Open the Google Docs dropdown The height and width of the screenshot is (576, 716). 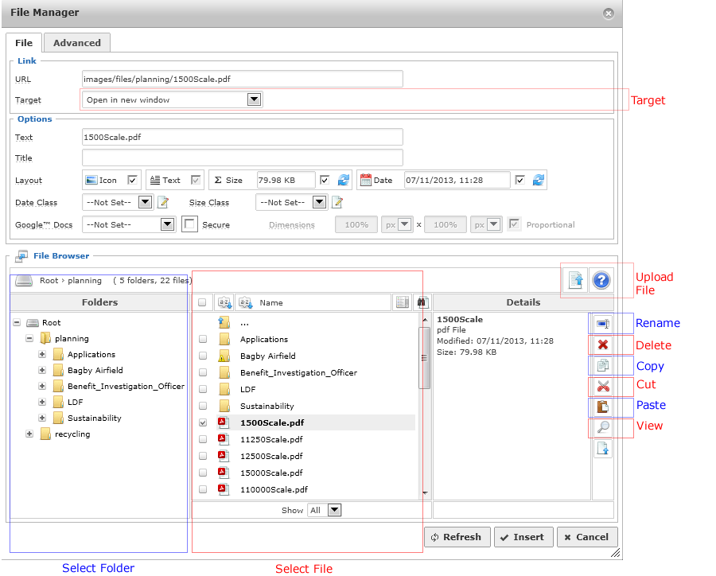tap(168, 224)
